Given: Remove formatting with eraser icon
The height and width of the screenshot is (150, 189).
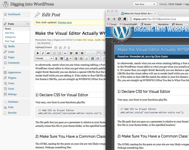Looking at the screenshot, I should click(86, 58).
